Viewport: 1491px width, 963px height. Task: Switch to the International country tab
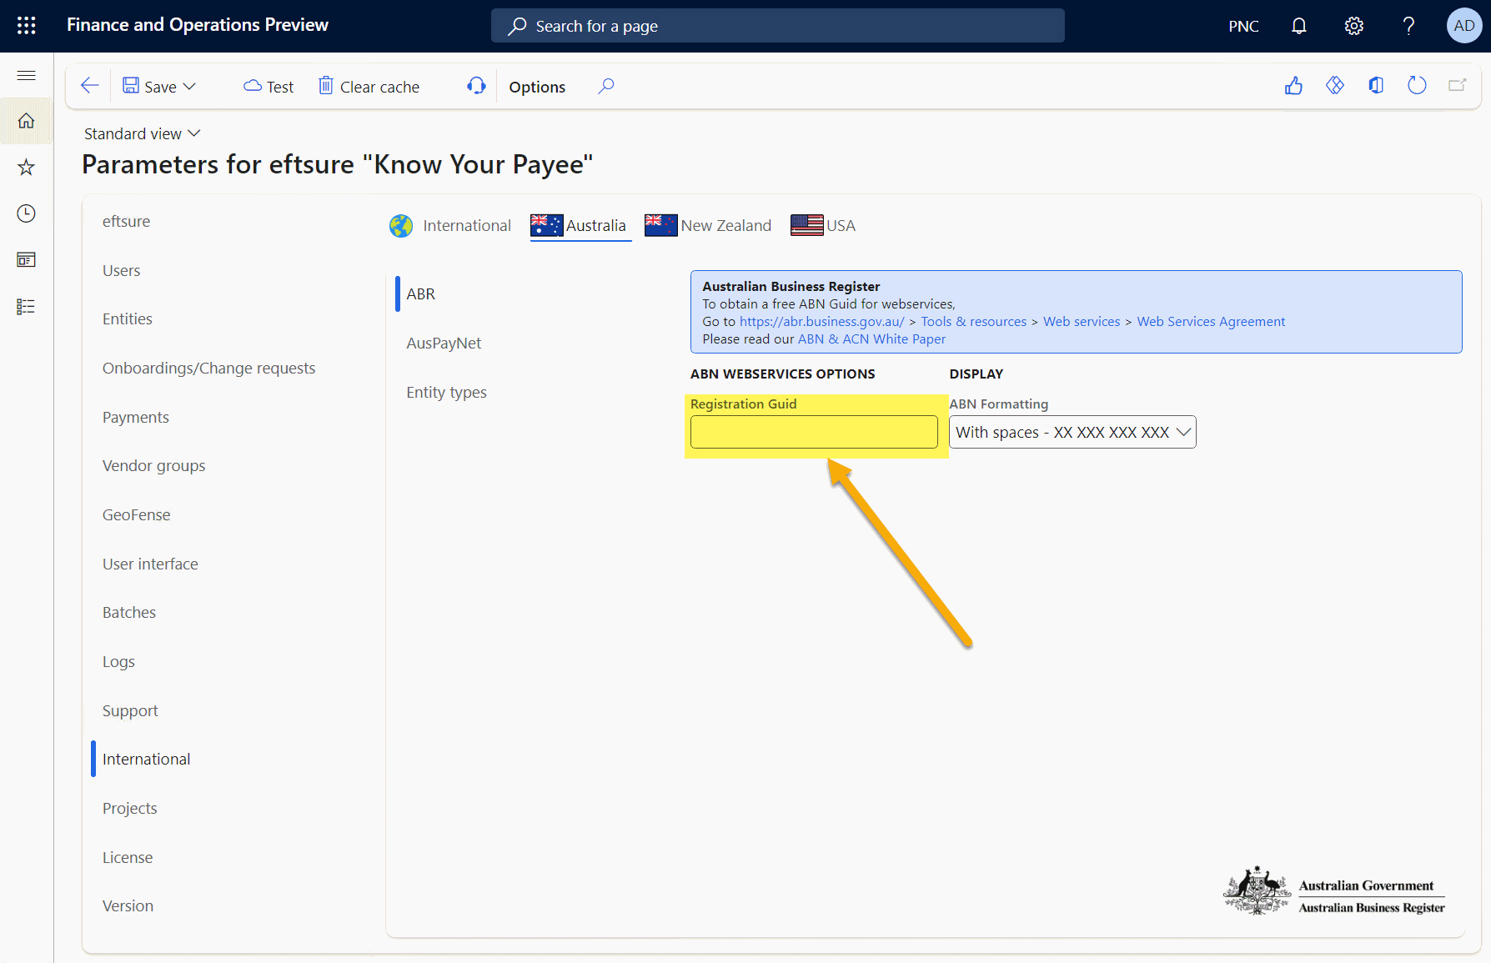point(450,226)
